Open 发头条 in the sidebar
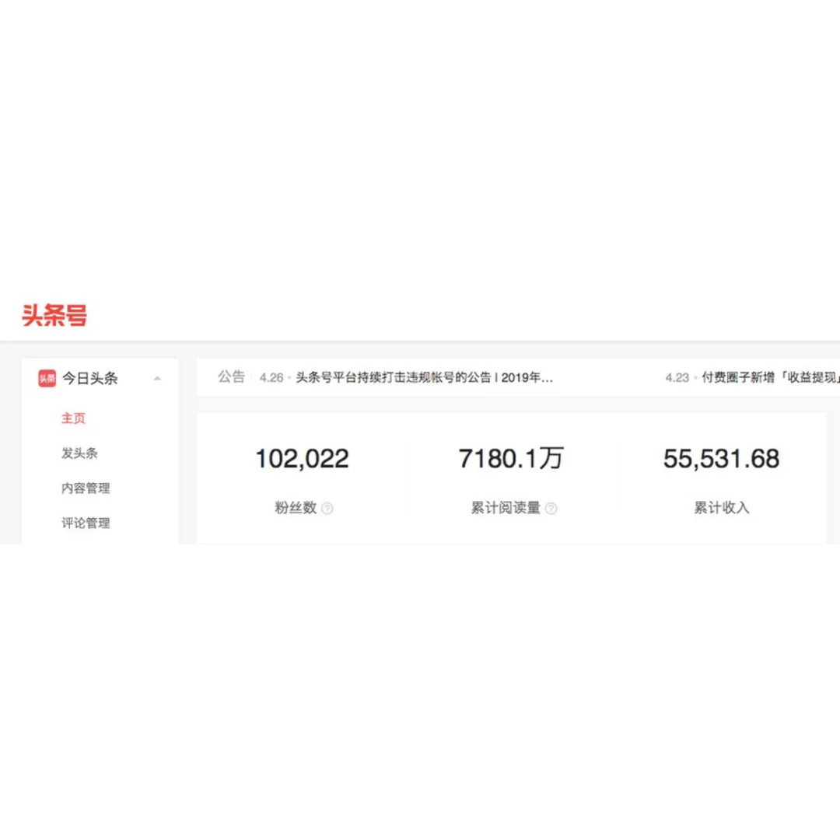 [79, 453]
